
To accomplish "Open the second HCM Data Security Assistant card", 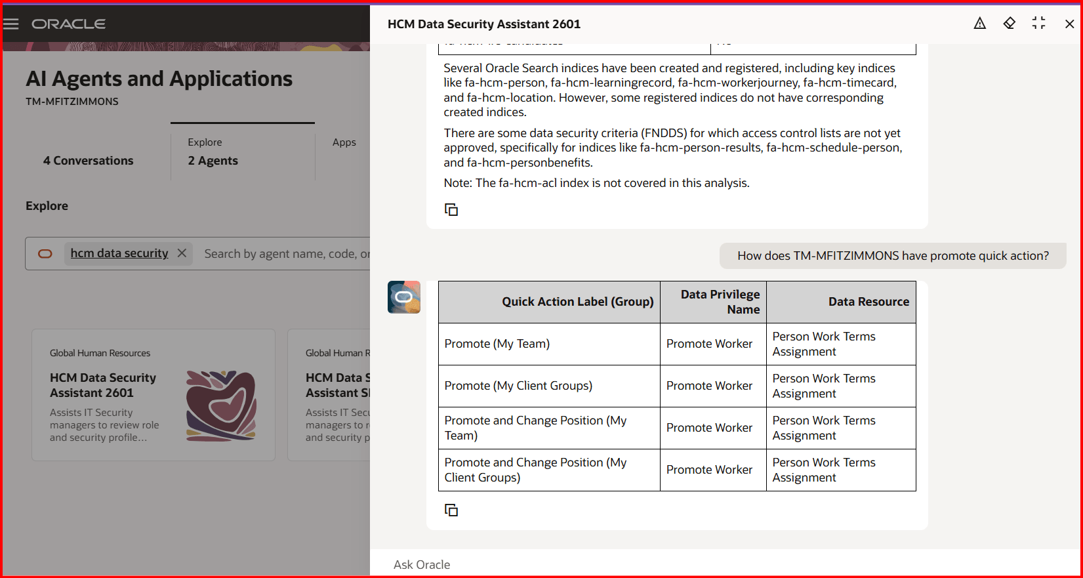I will click(x=329, y=395).
